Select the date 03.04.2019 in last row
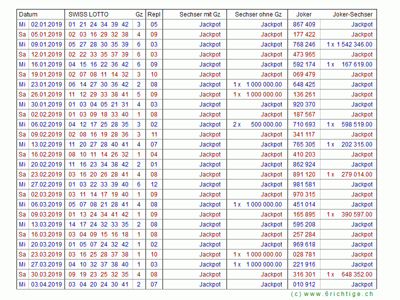This screenshot has width=400, height=300. (46, 284)
